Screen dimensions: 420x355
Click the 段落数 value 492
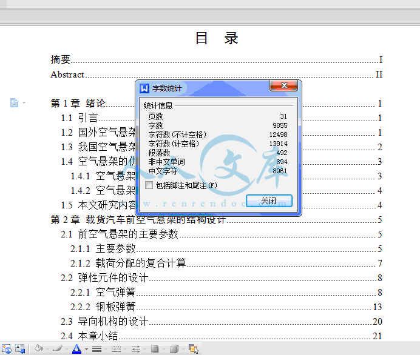[x=282, y=153]
